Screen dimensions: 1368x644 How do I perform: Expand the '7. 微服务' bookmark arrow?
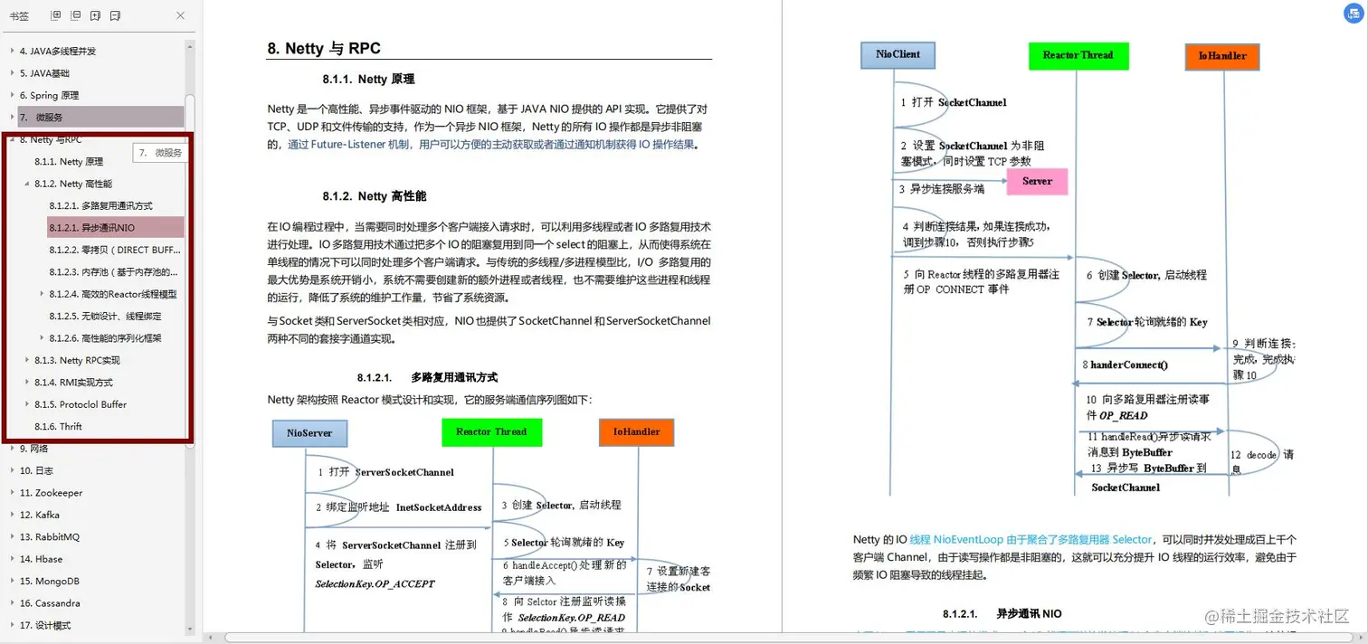tap(12, 118)
